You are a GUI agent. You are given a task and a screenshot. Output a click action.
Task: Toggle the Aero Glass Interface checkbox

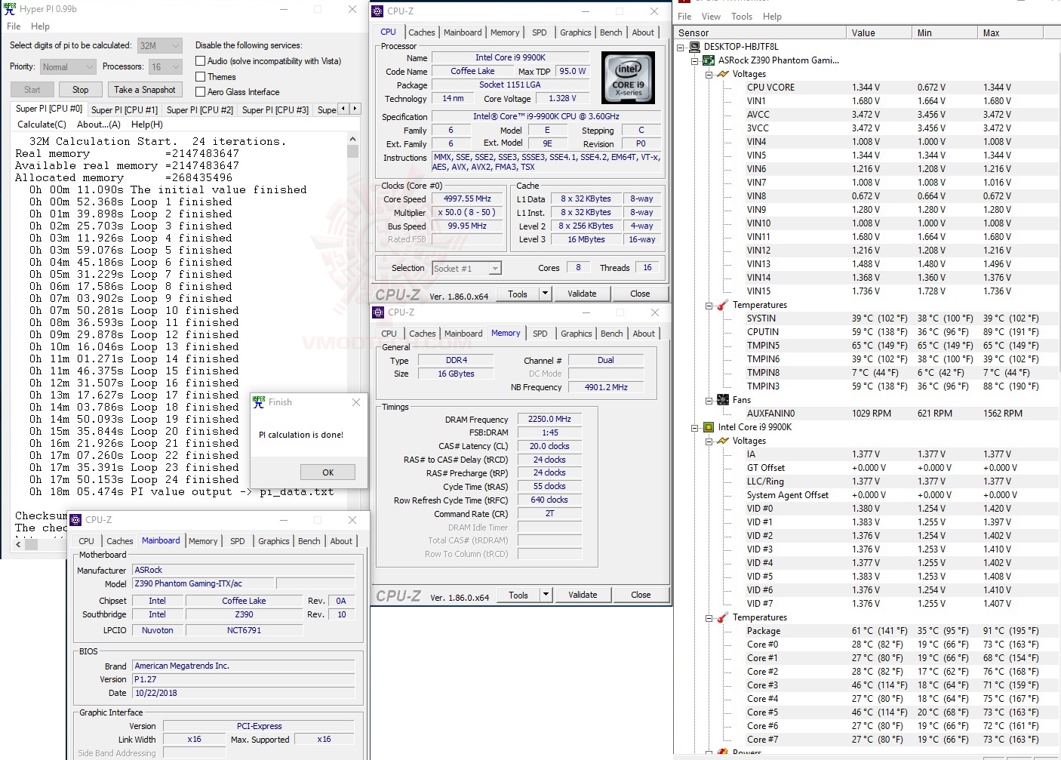point(201,92)
